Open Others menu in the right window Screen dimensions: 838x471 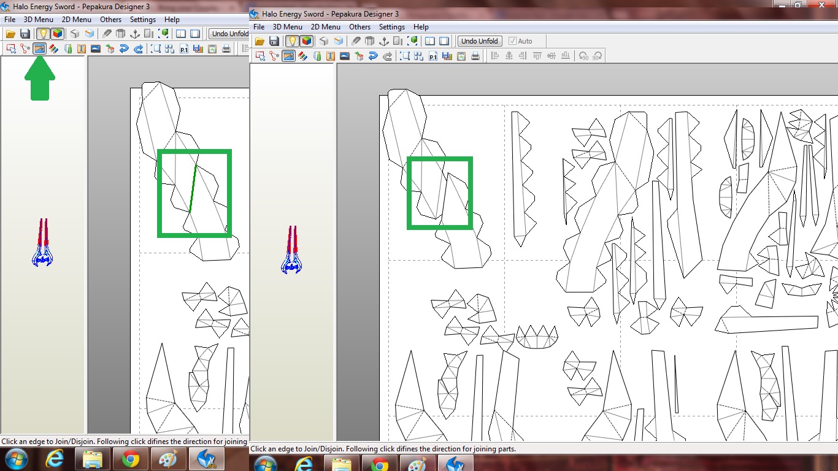360,27
